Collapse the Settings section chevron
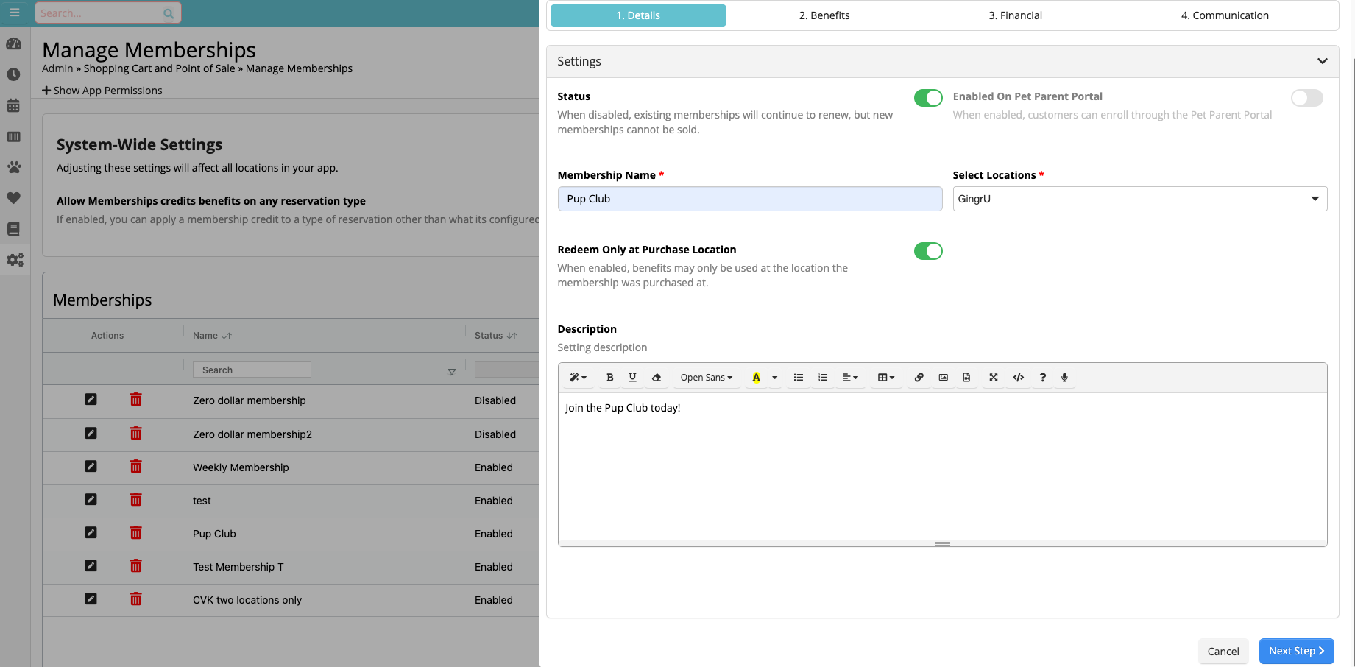This screenshot has height=667, width=1355. [1322, 61]
